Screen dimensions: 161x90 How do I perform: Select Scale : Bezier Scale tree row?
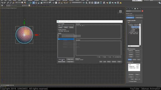click(x=134, y=33)
